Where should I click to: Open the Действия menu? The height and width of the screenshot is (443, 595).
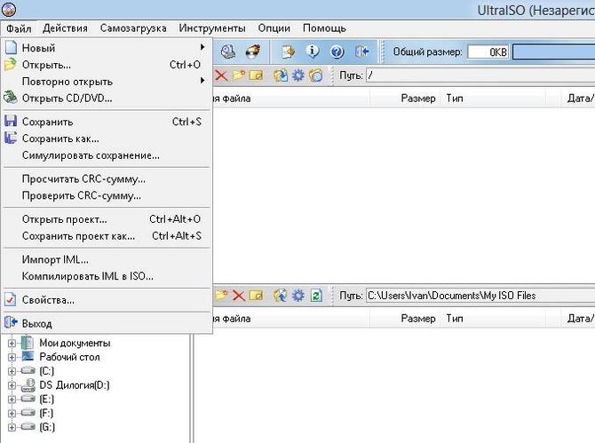[65, 28]
